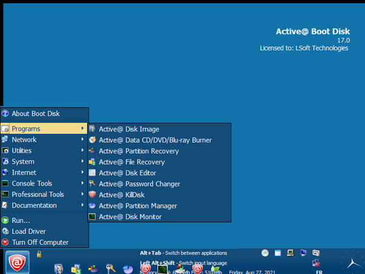The height and width of the screenshot is (274, 365).
Task: Expand the Console Tools submenu arrow
Action: pos(82,183)
